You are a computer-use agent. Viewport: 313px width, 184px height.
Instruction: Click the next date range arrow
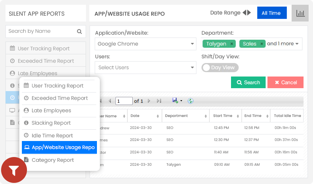(249, 13)
